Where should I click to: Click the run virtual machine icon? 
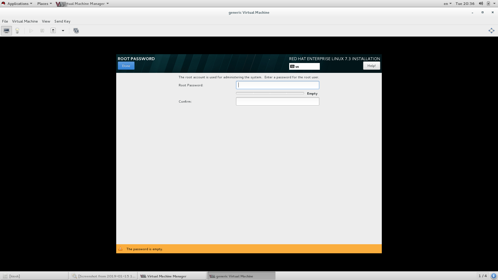31,31
